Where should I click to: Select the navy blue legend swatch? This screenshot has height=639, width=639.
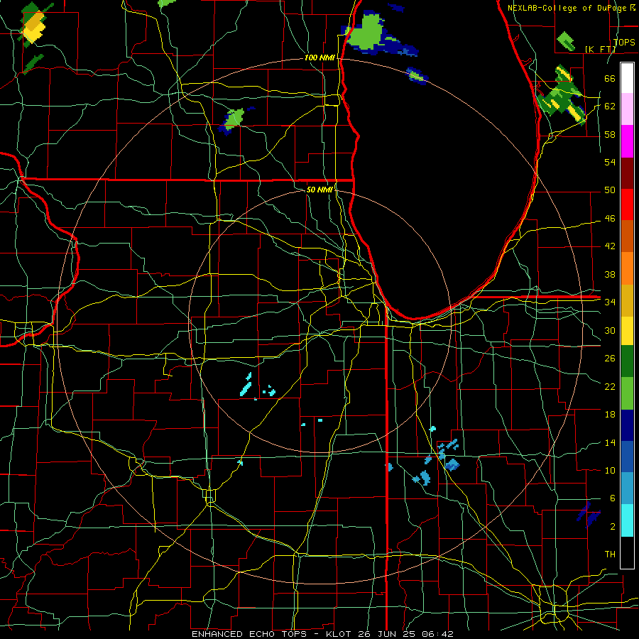pyautogui.click(x=627, y=425)
